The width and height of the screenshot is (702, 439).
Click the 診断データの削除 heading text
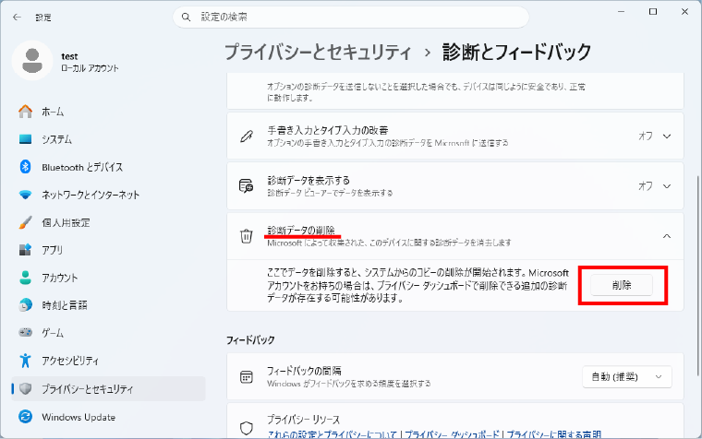[301, 231]
